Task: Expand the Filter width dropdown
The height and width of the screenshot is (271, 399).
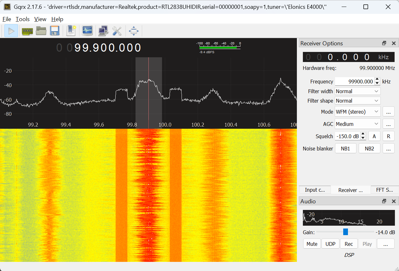Action: tap(357, 91)
